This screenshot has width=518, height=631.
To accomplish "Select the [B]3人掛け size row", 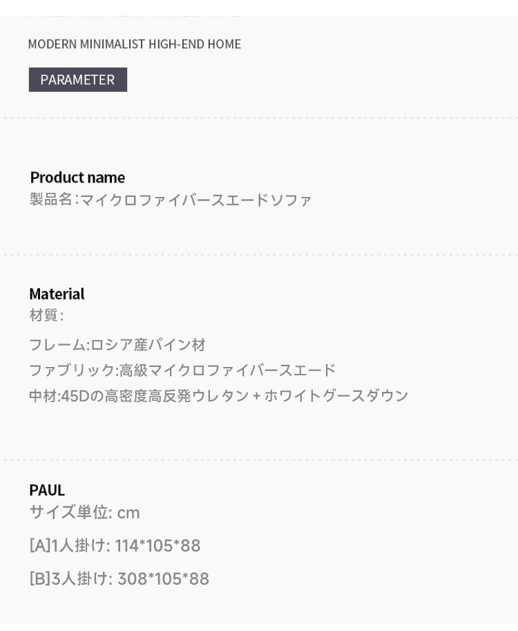I will pos(119,578).
